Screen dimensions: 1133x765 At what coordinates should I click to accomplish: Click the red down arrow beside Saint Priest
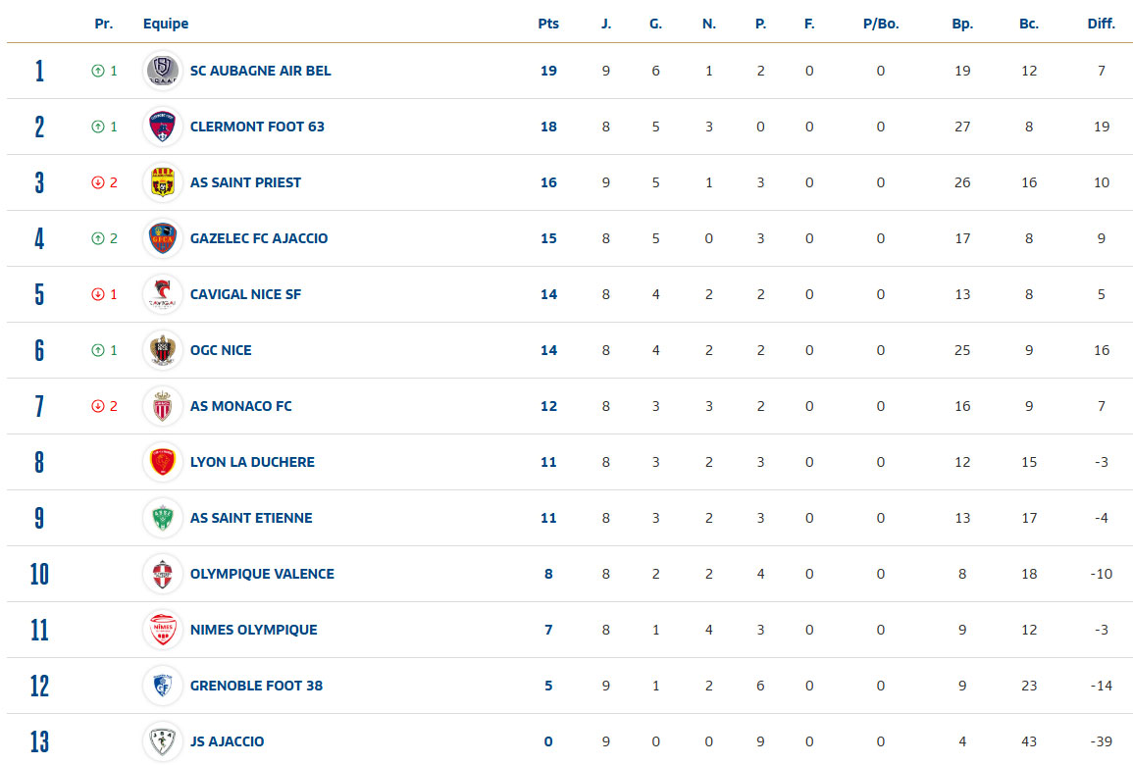[98, 182]
